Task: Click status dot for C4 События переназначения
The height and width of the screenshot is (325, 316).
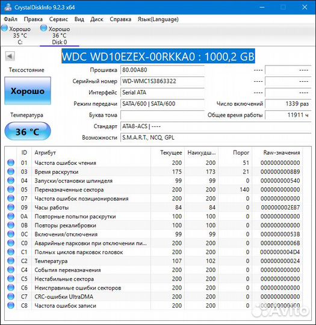Action: coord(11,270)
